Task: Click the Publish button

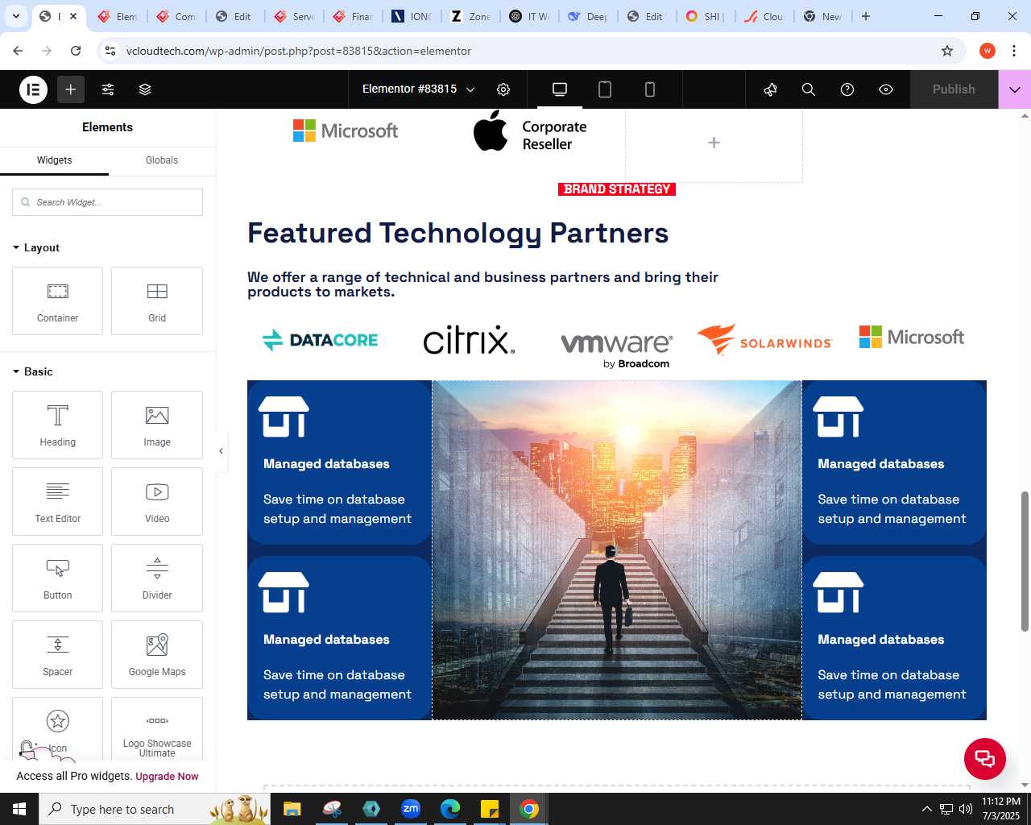Action: (954, 89)
